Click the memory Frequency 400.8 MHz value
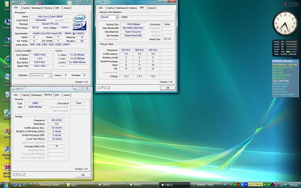 [x=56, y=120]
